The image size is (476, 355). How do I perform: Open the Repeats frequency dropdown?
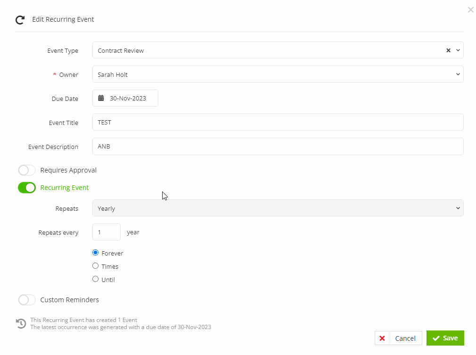[278, 208]
